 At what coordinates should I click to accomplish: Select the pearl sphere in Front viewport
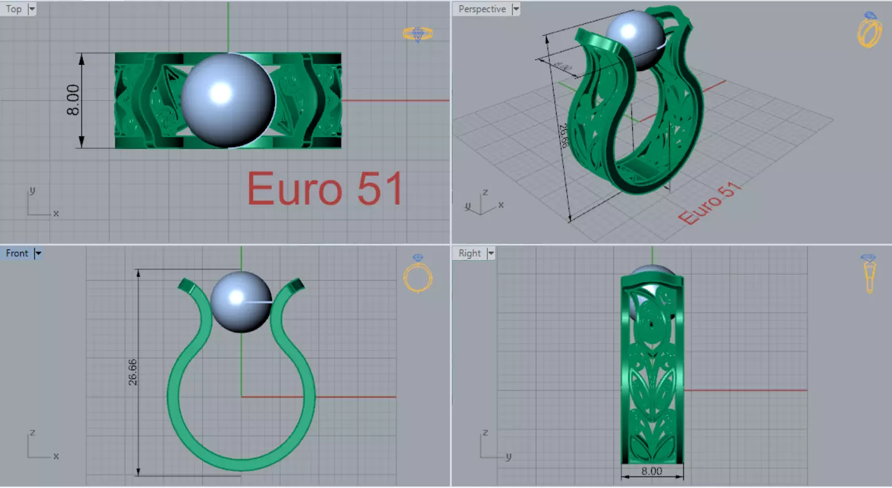pos(241,302)
